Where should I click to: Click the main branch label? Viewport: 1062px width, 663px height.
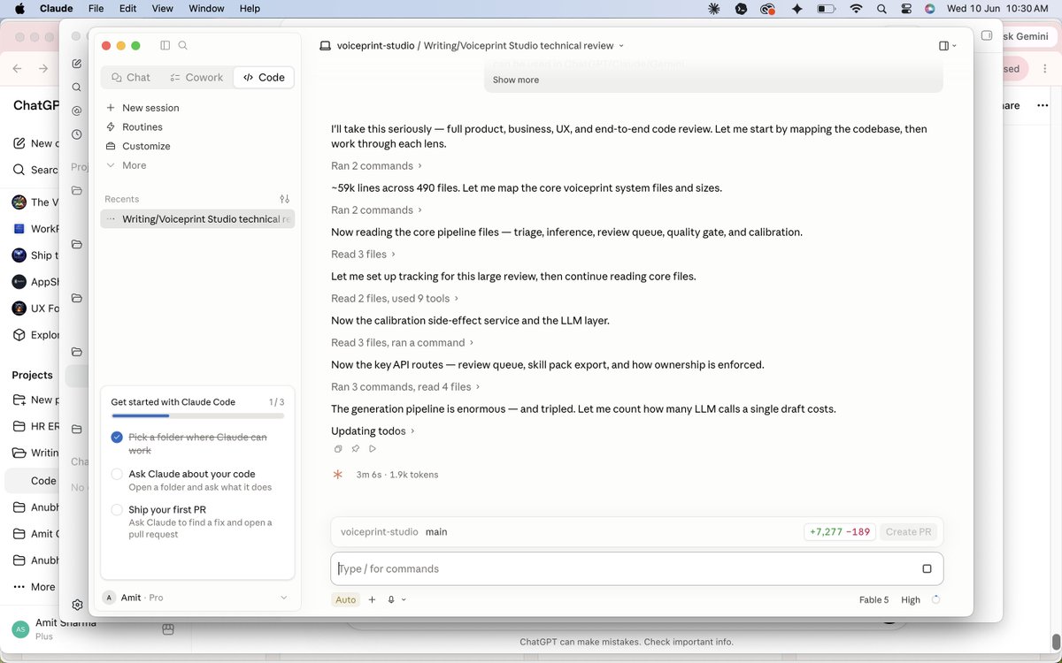pos(436,532)
